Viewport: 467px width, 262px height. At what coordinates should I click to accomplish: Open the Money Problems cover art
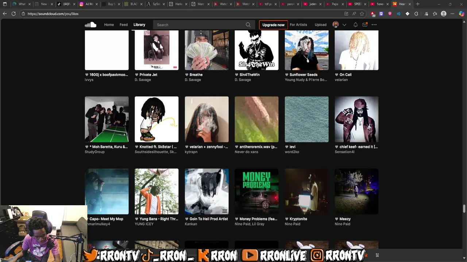(256, 191)
